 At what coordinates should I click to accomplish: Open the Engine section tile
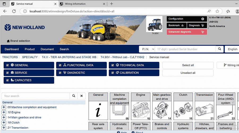141,106
